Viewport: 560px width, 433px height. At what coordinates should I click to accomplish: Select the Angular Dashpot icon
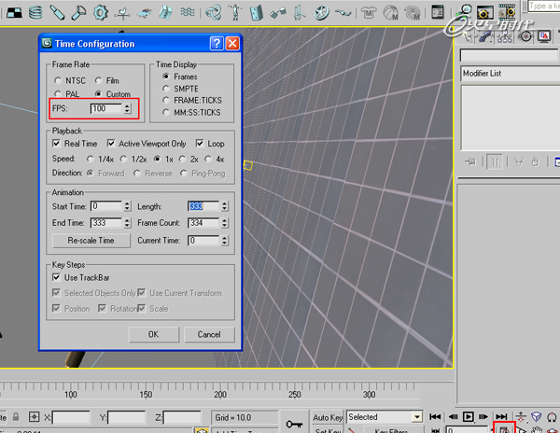point(78,13)
